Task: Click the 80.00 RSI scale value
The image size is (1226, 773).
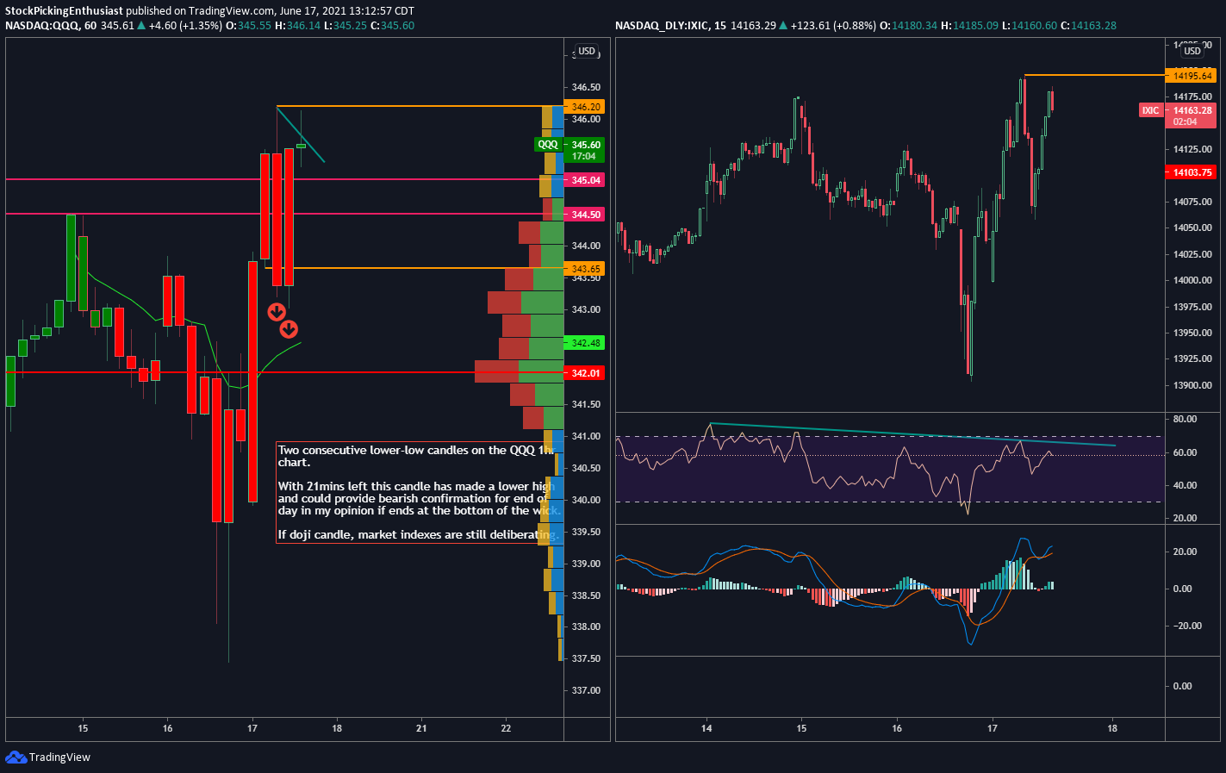Action: 1185,419
